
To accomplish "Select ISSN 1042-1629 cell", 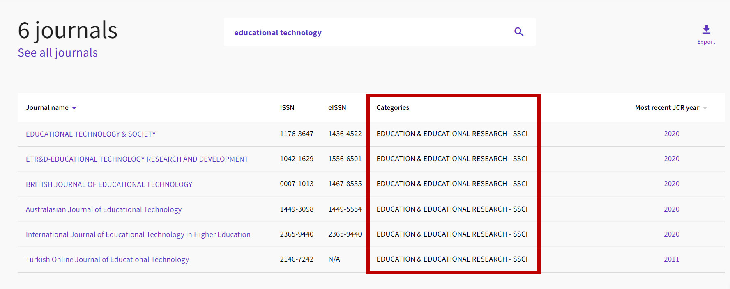I will [297, 159].
